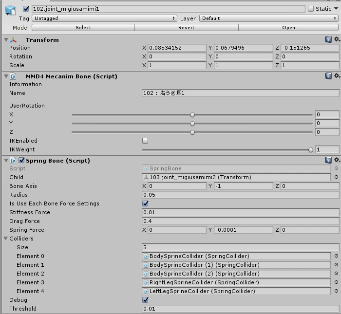Open object picker for Child field

[336, 177]
